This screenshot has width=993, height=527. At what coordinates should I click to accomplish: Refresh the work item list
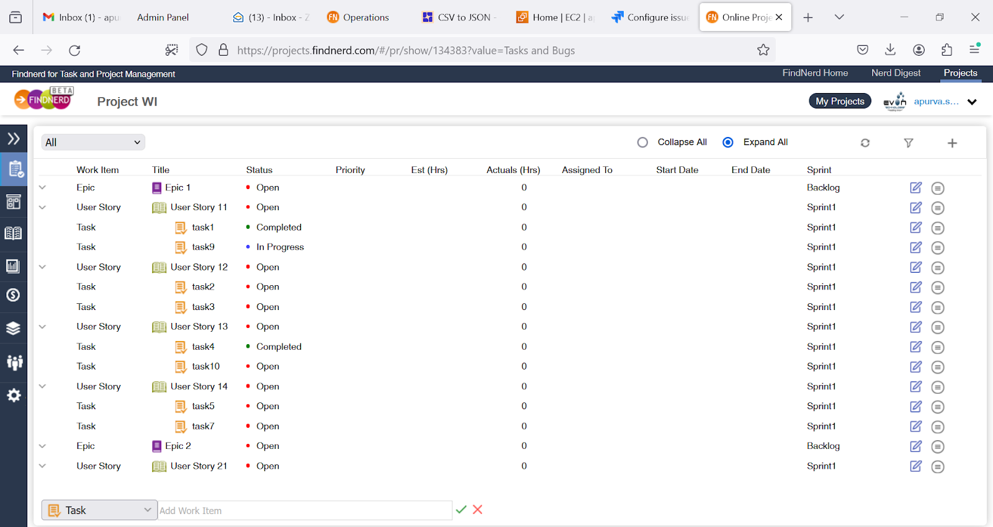pos(865,143)
